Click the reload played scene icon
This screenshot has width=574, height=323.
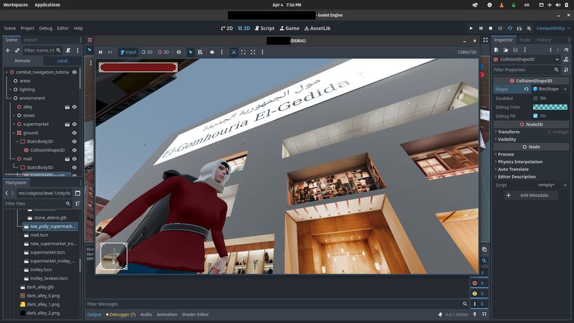coord(510,28)
